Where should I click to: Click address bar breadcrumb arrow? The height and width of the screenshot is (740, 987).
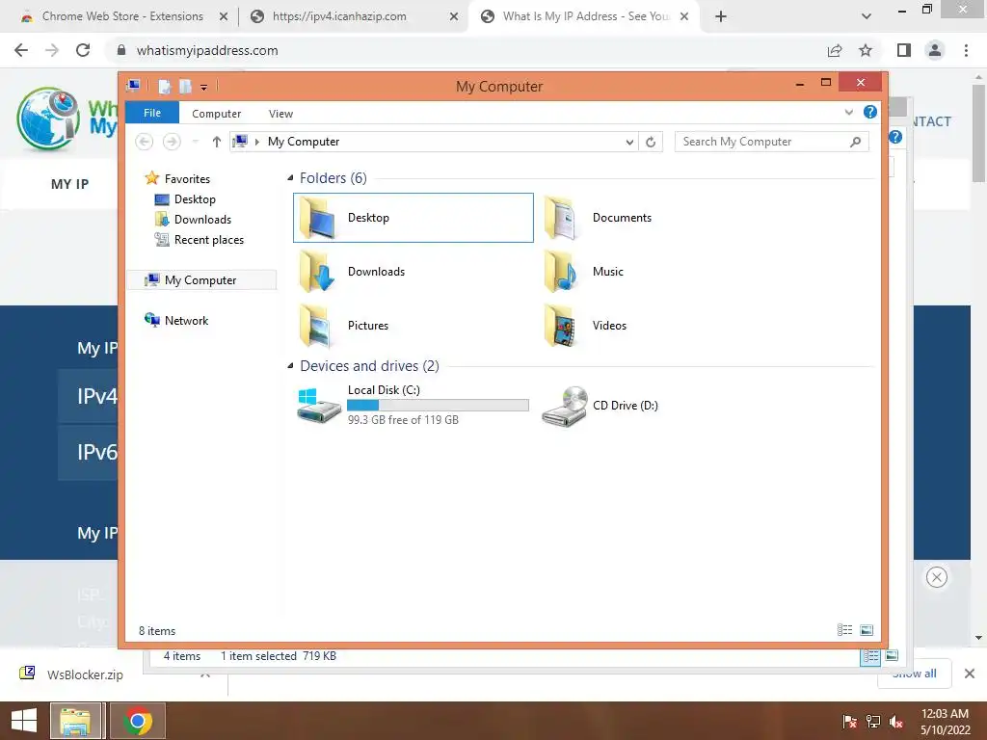pos(256,142)
